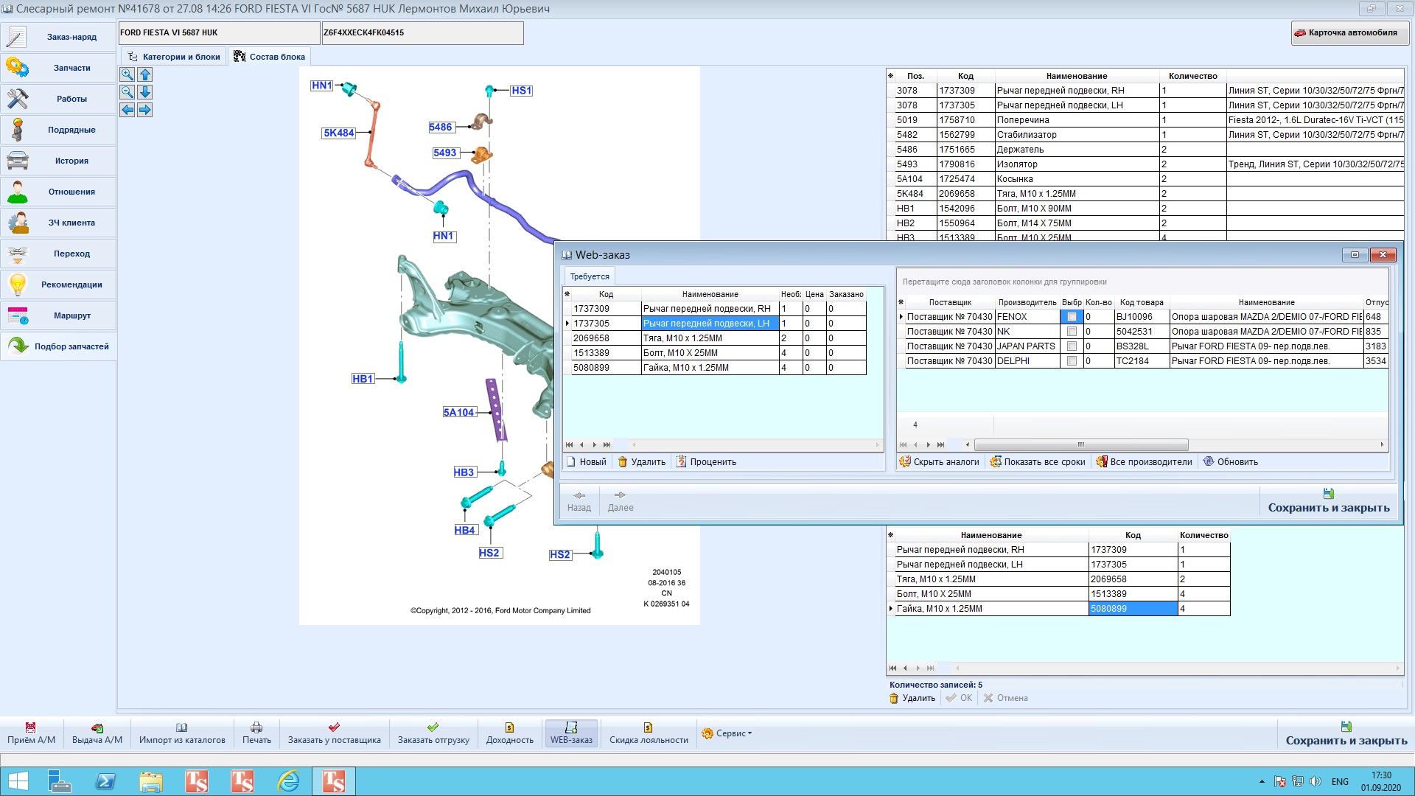Click Сохранить и закрыть in main window
The image size is (1415, 796).
click(1346, 734)
